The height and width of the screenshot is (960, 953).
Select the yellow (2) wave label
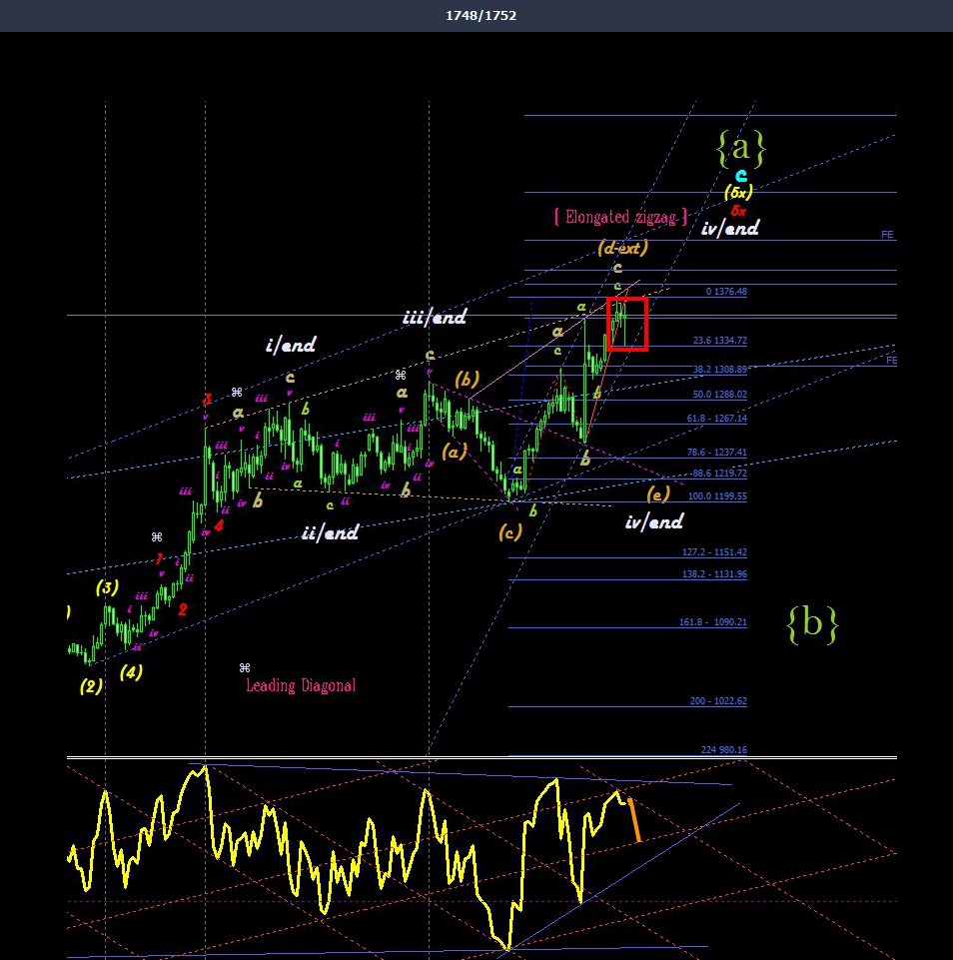coord(91,687)
